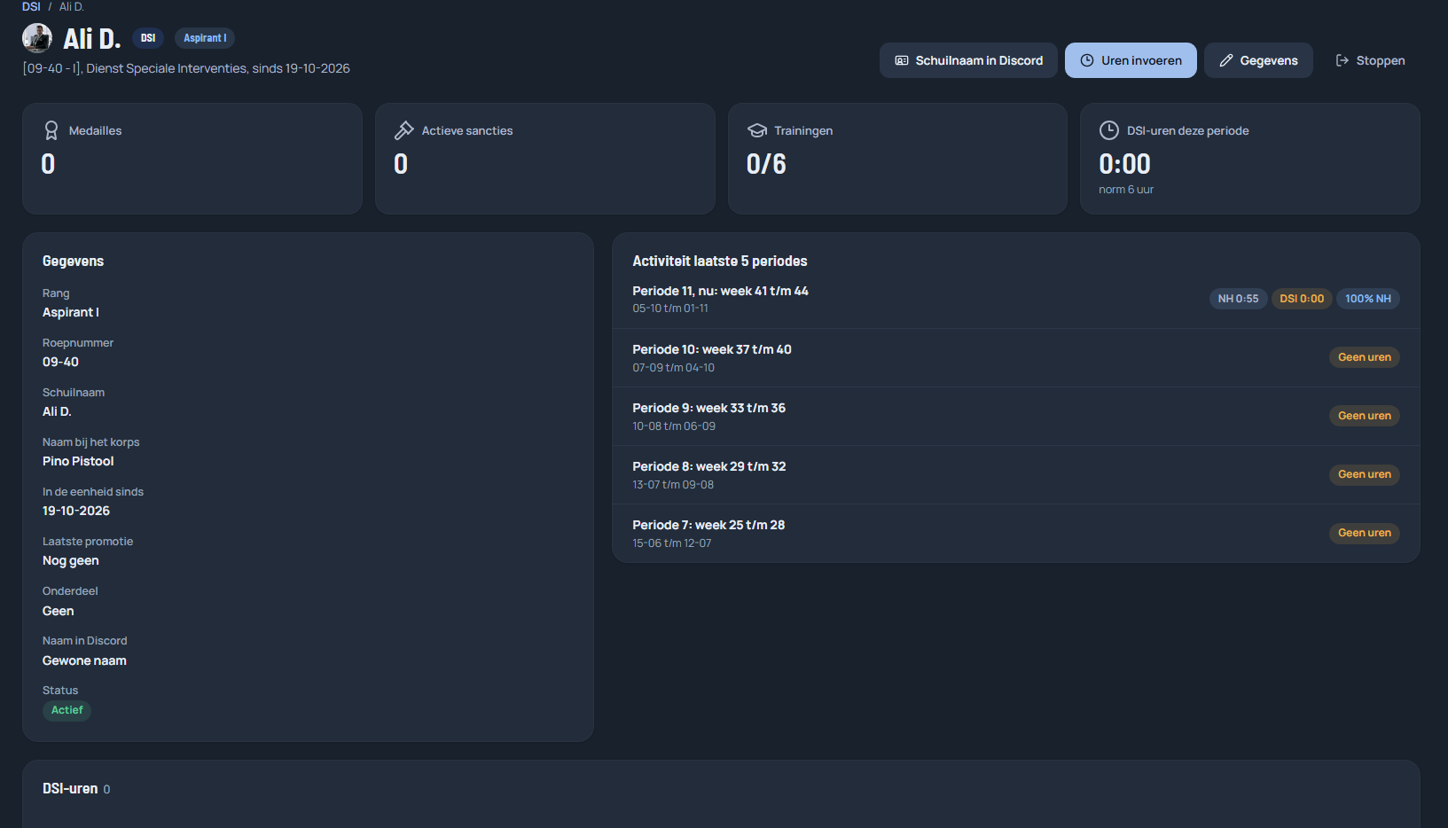The image size is (1448, 828).
Task: Click the Actieve sancties gavel icon
Action: (x=404, y=130)
